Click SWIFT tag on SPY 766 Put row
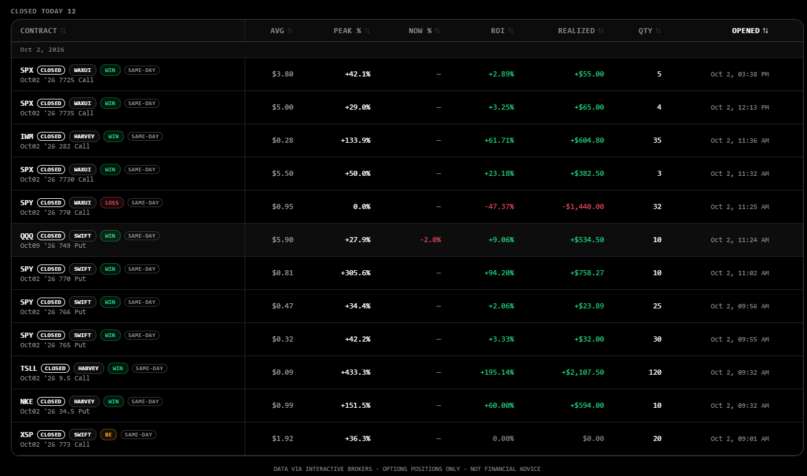 (82, 302)
